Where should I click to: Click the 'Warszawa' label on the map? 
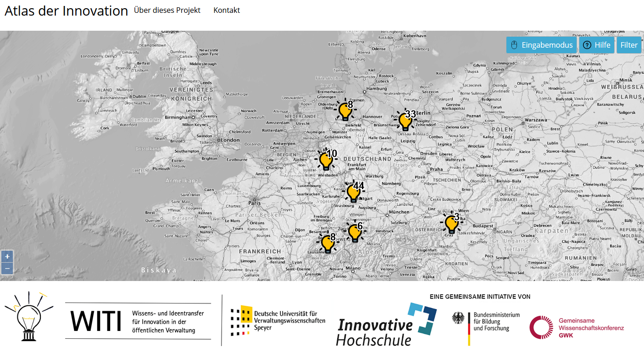click(x=536, y=120)
